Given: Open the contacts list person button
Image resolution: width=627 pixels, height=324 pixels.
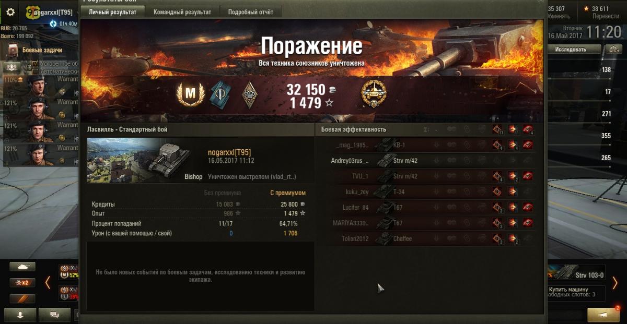Looking at the screenshot, I should tap(21, 315).
